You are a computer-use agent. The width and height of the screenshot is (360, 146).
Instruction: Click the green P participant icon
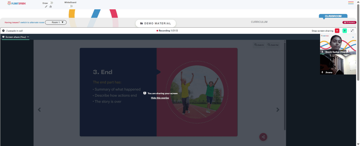click(345, 31)
